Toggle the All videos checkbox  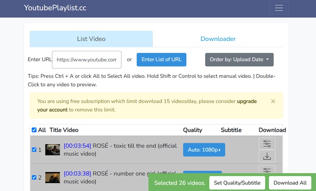(34, 130)
